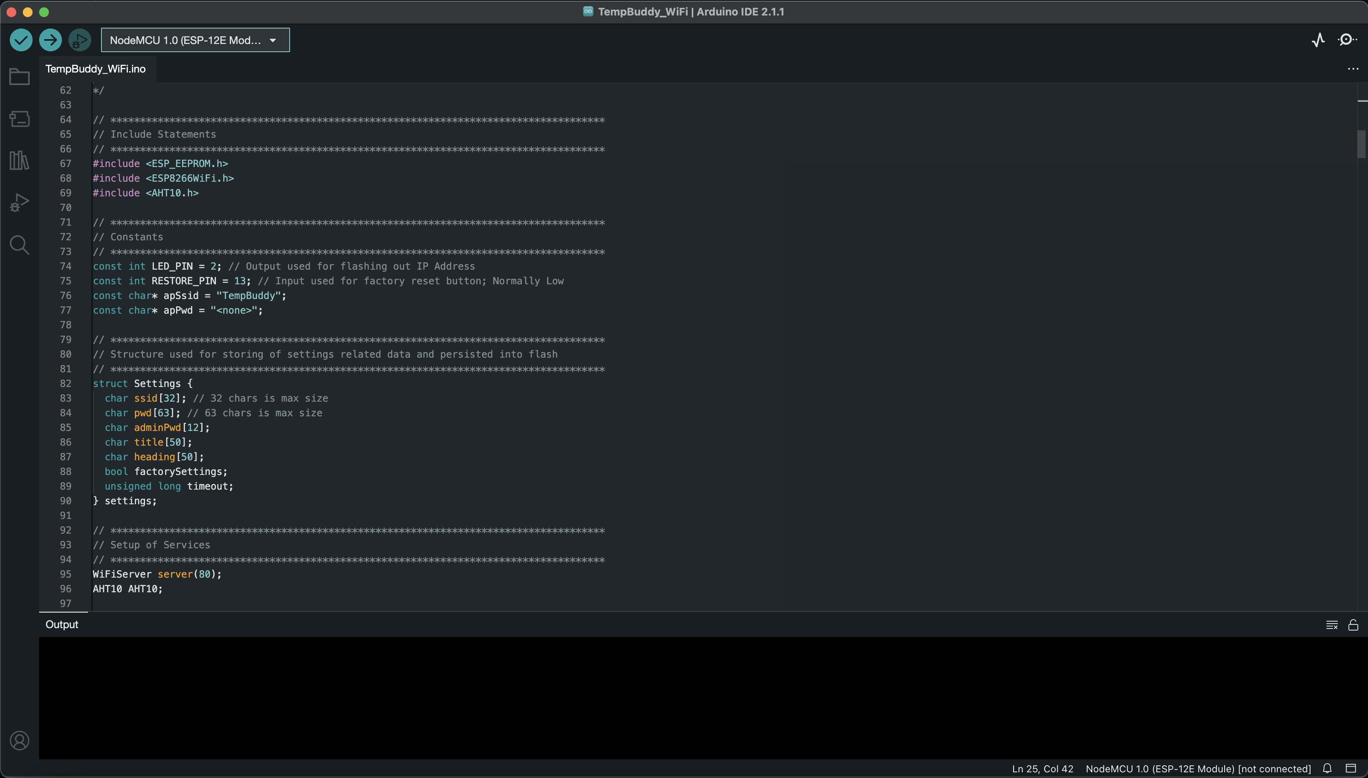Open the Sketchbook folder sidebar icon
Screen dimensions: 1368x778
click(x=20, y=77)
